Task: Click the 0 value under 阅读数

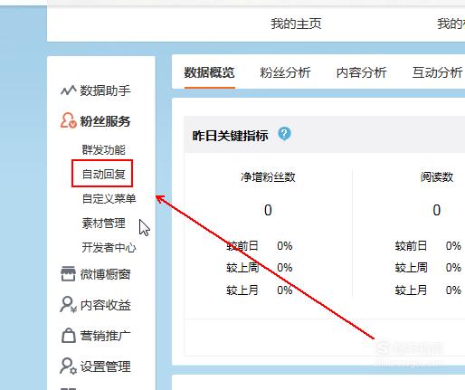Action: [x=437, y=210]
